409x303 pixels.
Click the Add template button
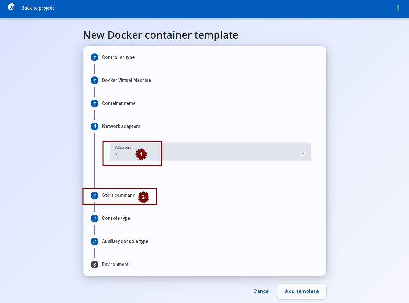pyautogui.click(x=302, y=291)
